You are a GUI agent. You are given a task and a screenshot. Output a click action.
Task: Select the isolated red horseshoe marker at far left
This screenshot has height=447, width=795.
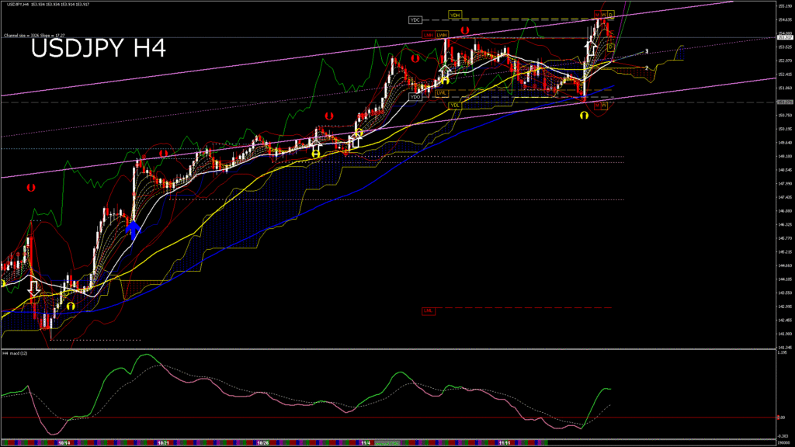(x=31, y=188)
